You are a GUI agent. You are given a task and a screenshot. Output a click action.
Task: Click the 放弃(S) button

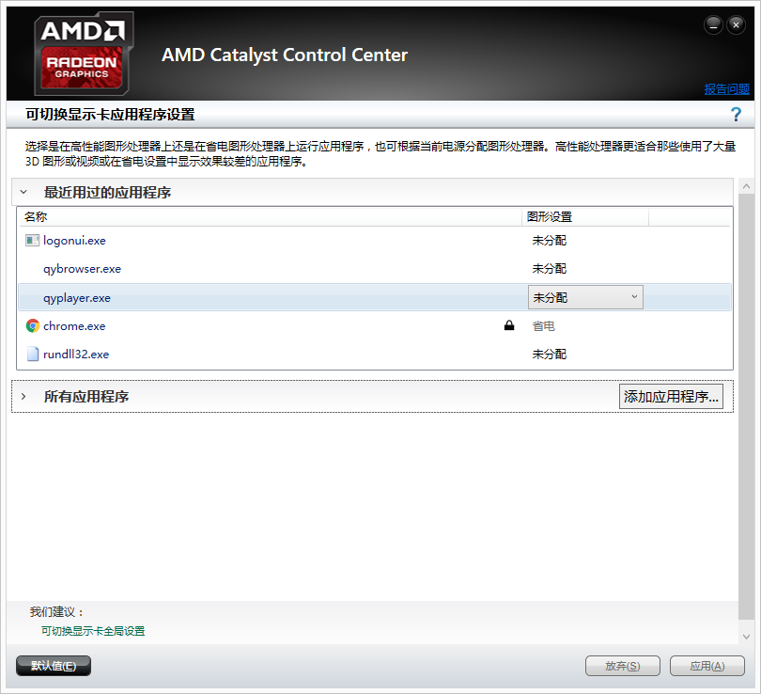(x=623, y=666)
